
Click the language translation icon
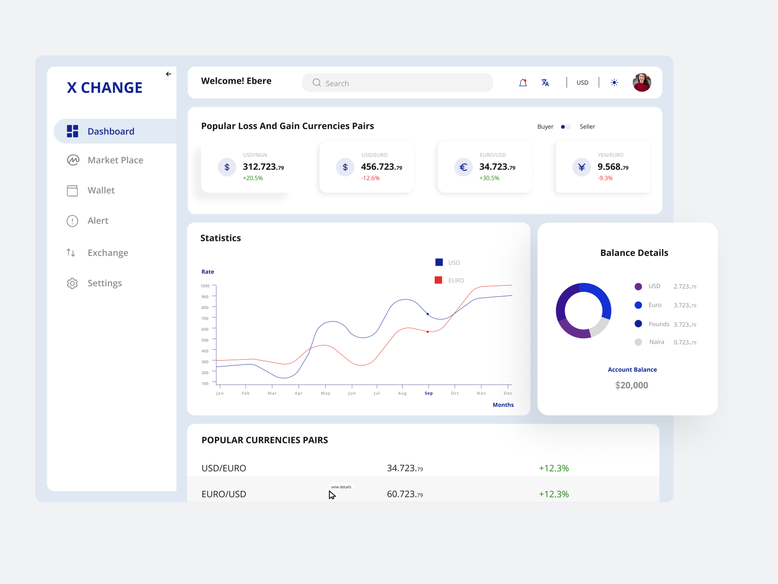point(545,83)
